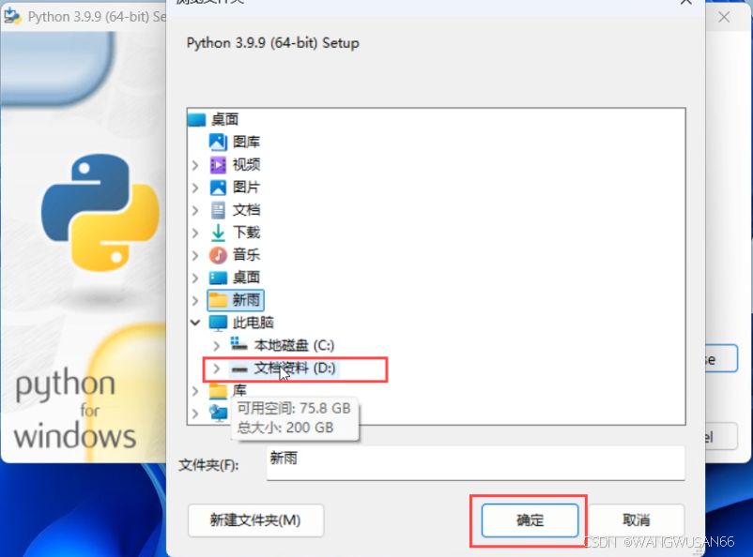Select the 图库 text label
The width and height of the screenshot is (753, 557).
point(246,142)
